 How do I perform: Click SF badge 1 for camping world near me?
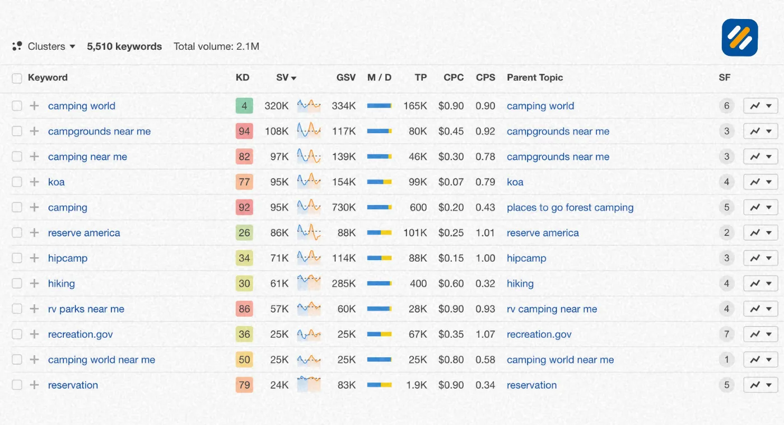coord(726,360)
